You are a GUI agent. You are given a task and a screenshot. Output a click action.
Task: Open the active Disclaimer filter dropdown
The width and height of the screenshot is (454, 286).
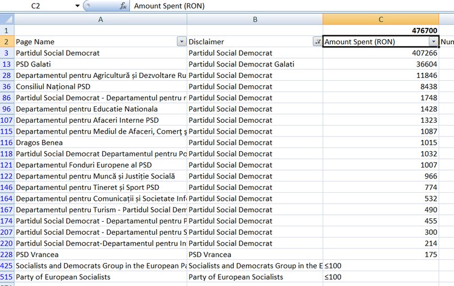[x=317, y=42]
